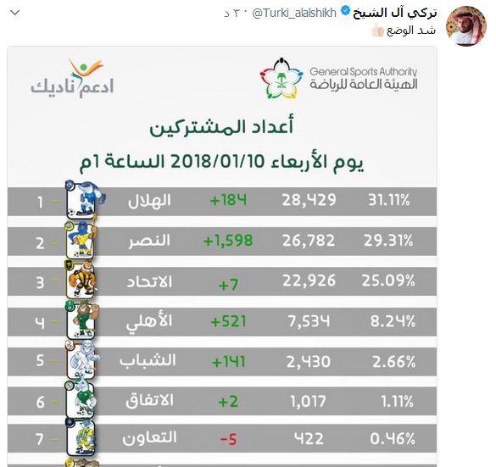This screenshot has height=467, width=496.
Task: Click the tweet timestamp ٢٠ د
Action: pos(233,14)
